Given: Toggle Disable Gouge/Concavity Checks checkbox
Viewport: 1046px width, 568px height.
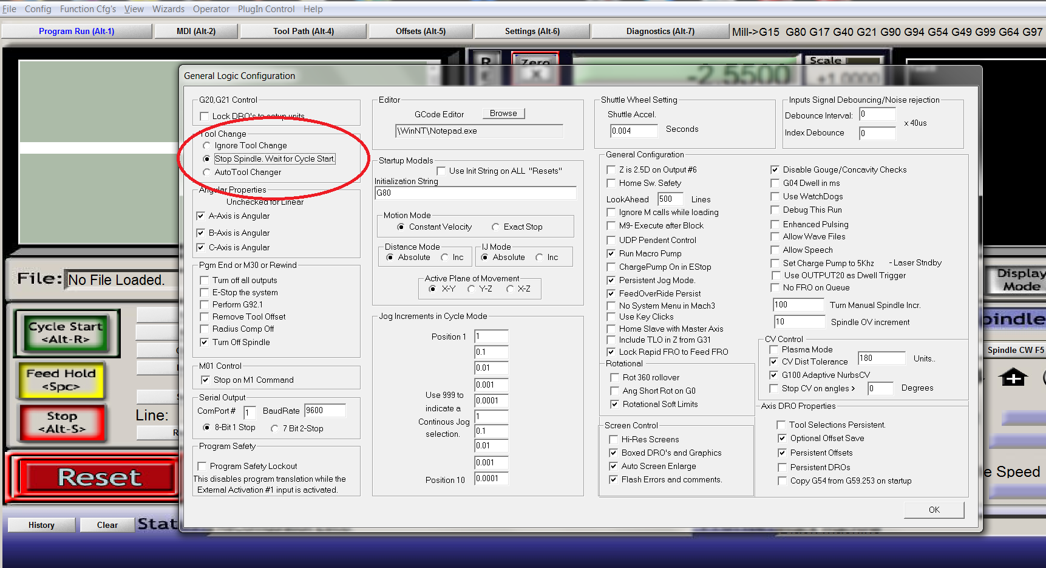Looking at the screenshot, I should pos(775,170).
